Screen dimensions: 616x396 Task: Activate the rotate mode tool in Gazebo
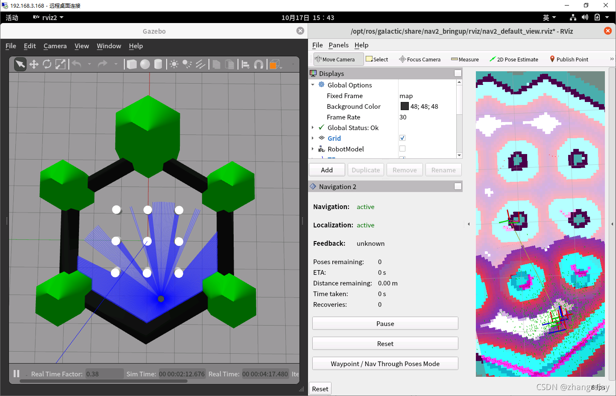tap(47, 64)
